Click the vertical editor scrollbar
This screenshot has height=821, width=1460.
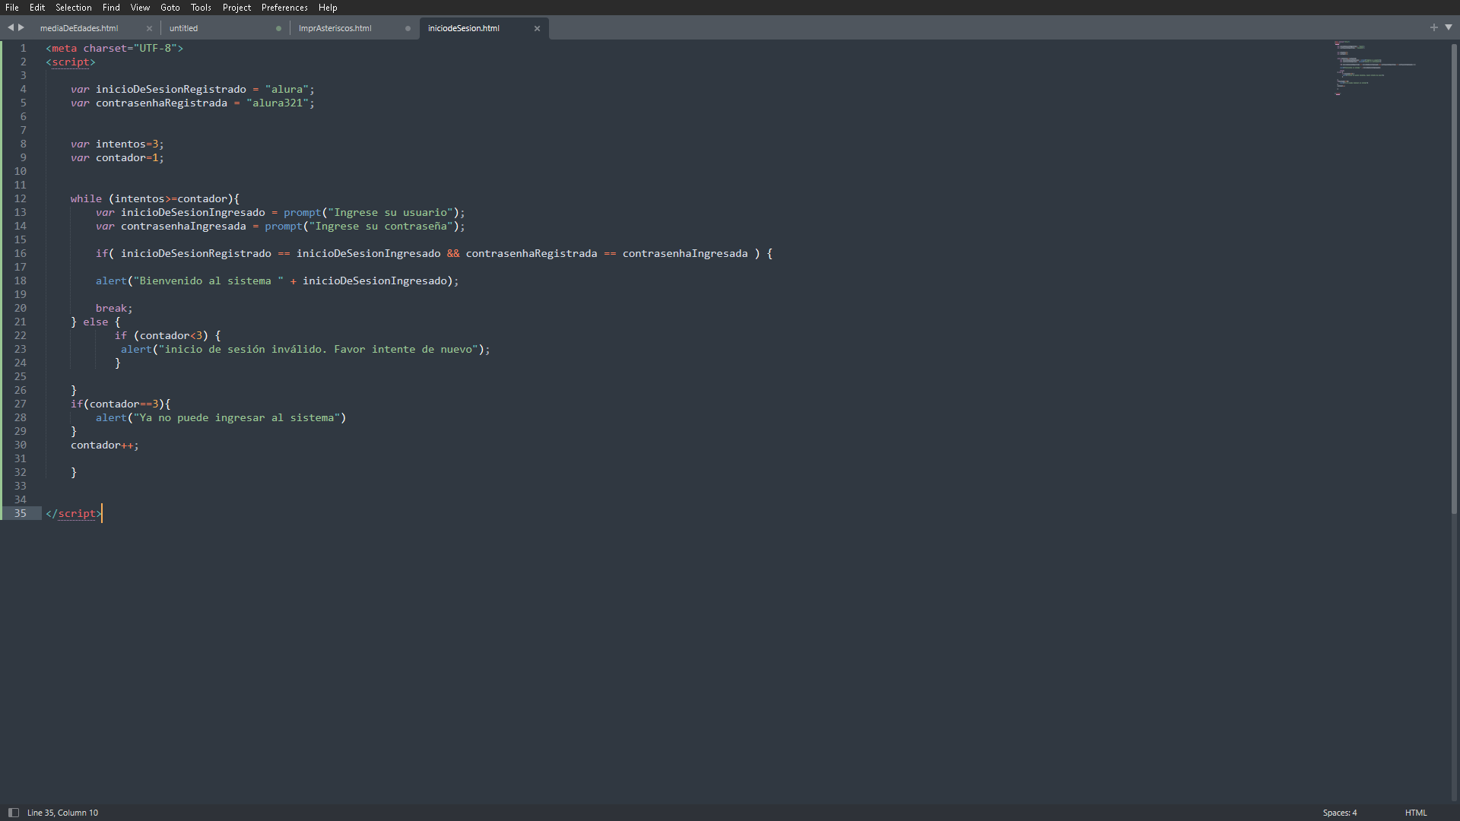(1454, 278)
